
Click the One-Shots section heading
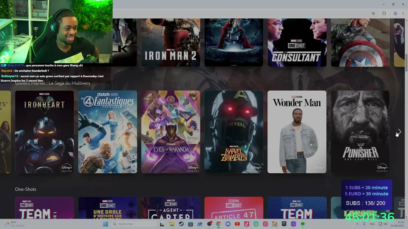click(x=25, y=189)
